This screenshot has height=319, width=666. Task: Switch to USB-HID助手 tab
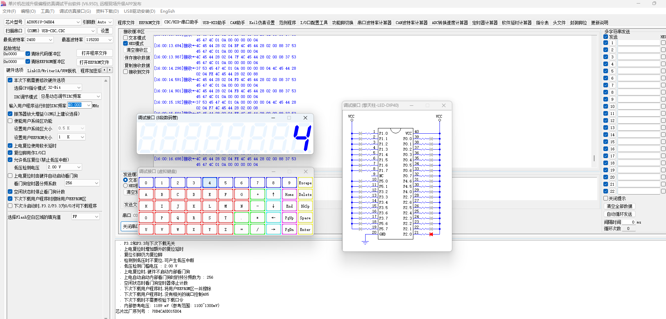[x=214, y=23]
